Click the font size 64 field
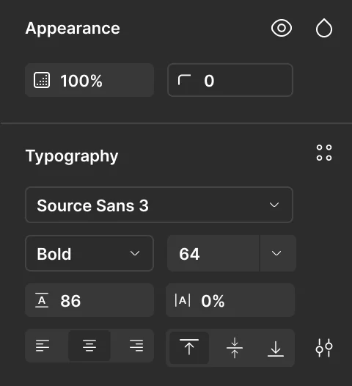This screenshot has width=352, height=386. [x=213, y=253]
